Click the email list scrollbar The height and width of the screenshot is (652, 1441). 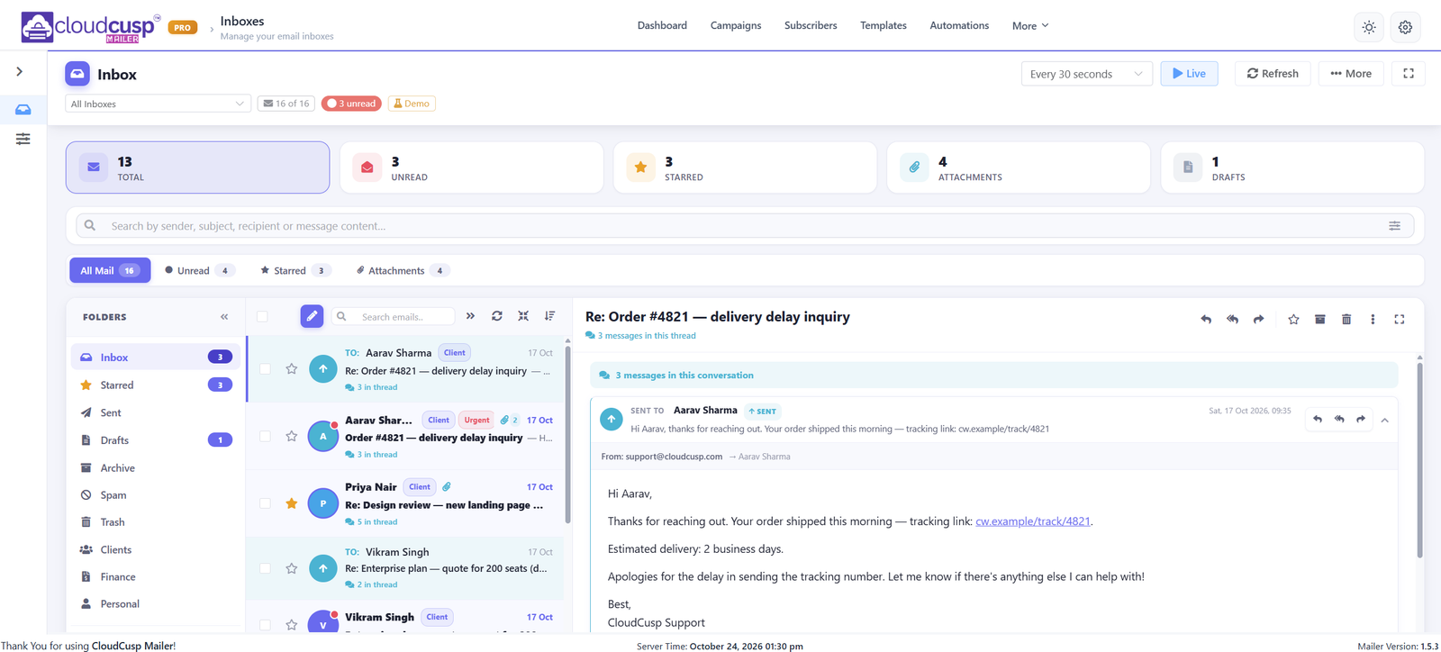click(567, 432)
